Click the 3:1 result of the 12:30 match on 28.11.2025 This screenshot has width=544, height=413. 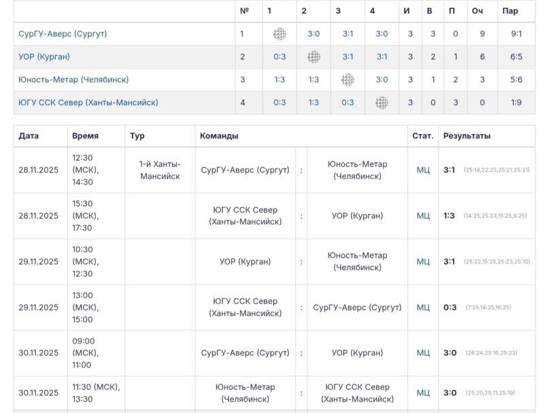point(449,170)
